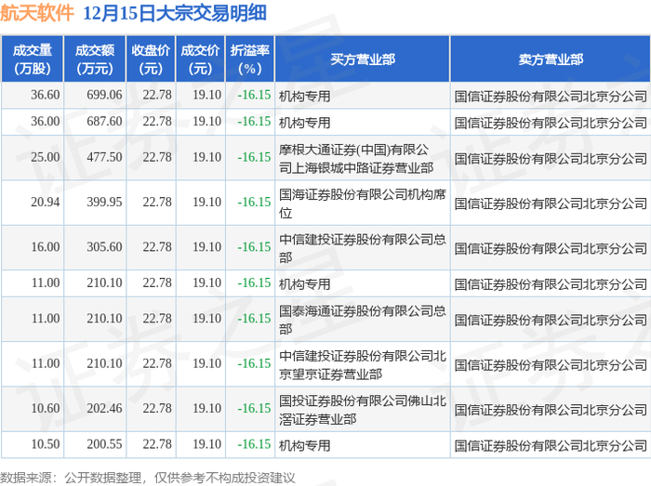
Task: Click the seller cell in the 699.06 row
Action: pyautogui.click(x=551, y=97)
